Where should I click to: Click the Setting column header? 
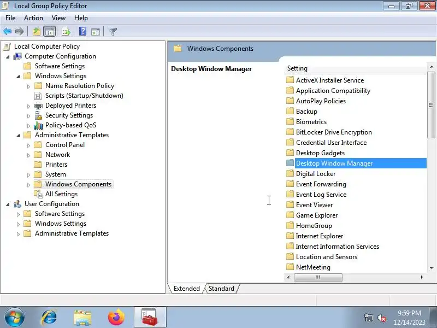click(x=355, y=68)
